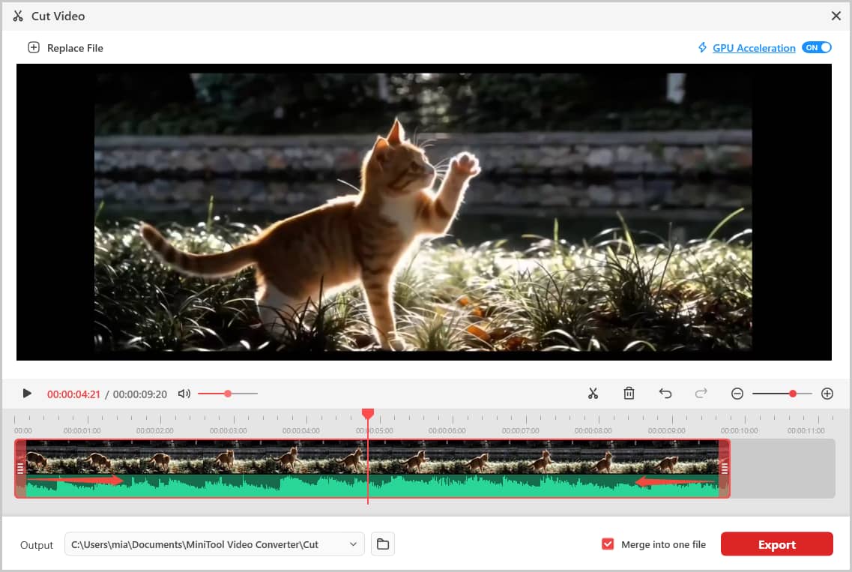The height and width of the screenshot is (572, 852).
Task: Zoom out the timeline with minus icon
Action: (x=737, y=394)
